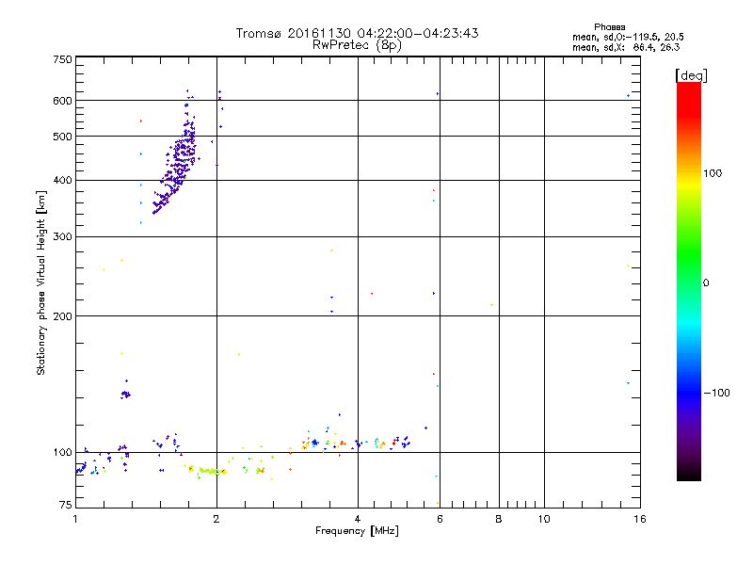Click the x-axis tick value '2'
Screen dimensions: 753x565
pyautogui.click(x=216, y=519)
